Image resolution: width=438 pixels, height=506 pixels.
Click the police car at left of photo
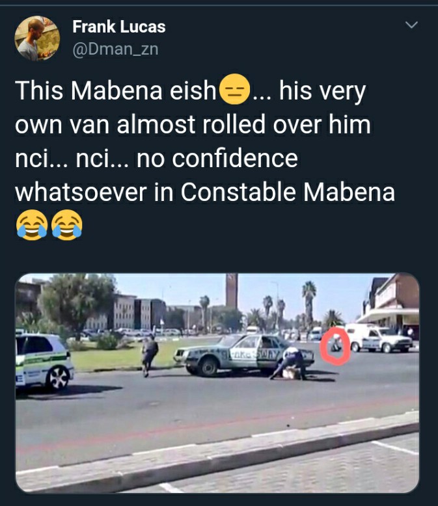click(x=44, y=362)
